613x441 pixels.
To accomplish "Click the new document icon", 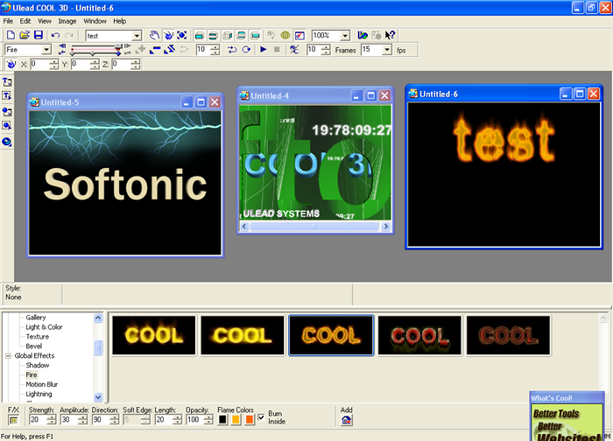I will (10, 35).
